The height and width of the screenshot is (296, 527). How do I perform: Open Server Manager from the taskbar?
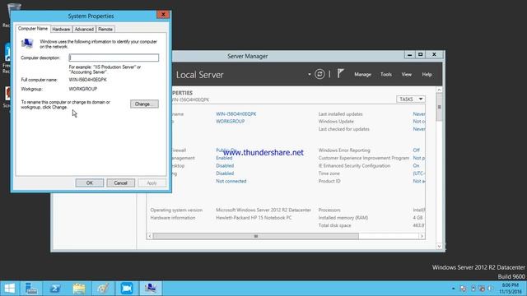pos(31,289)
